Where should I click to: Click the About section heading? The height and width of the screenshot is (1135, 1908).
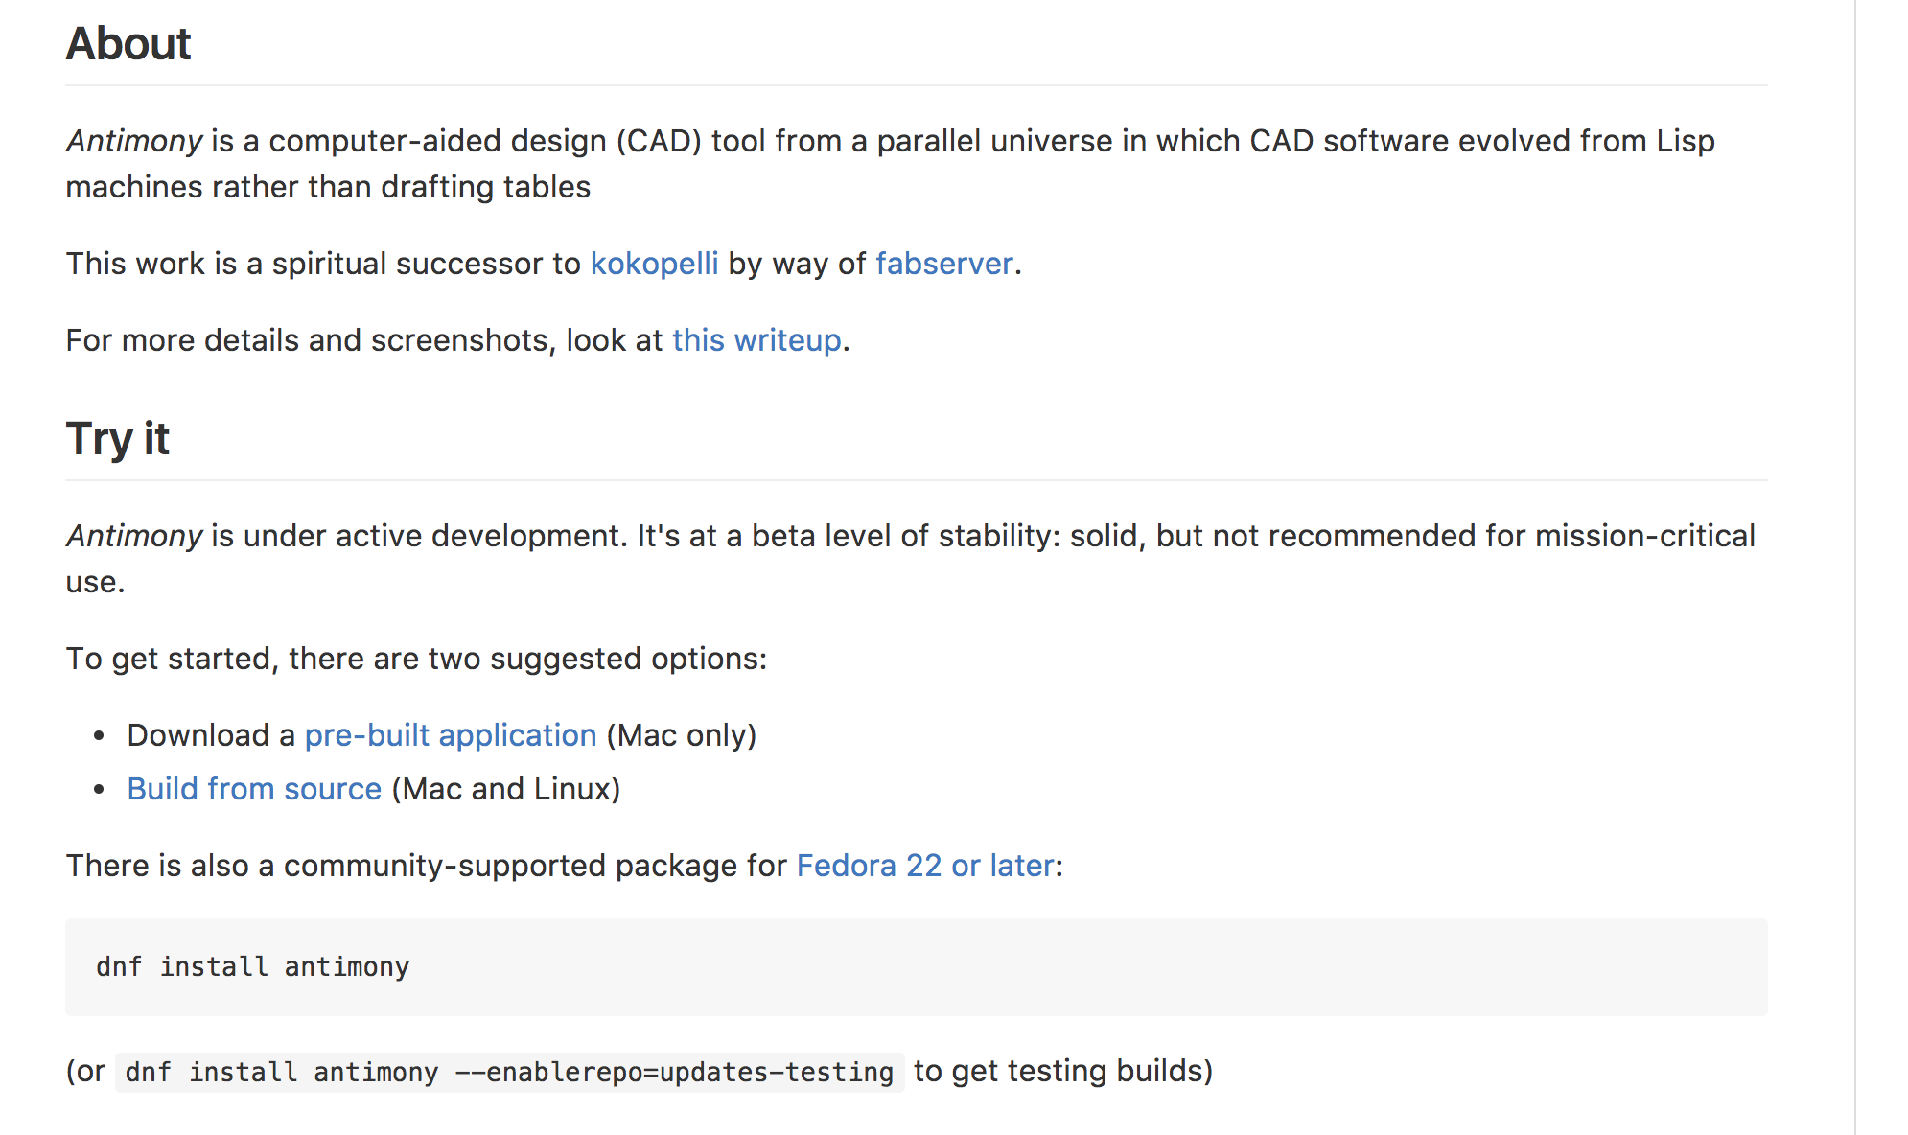pos(128,44)
